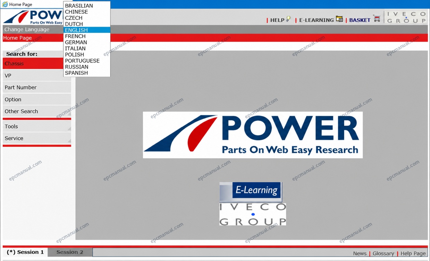Open the Glossary link

coord(383,253)
